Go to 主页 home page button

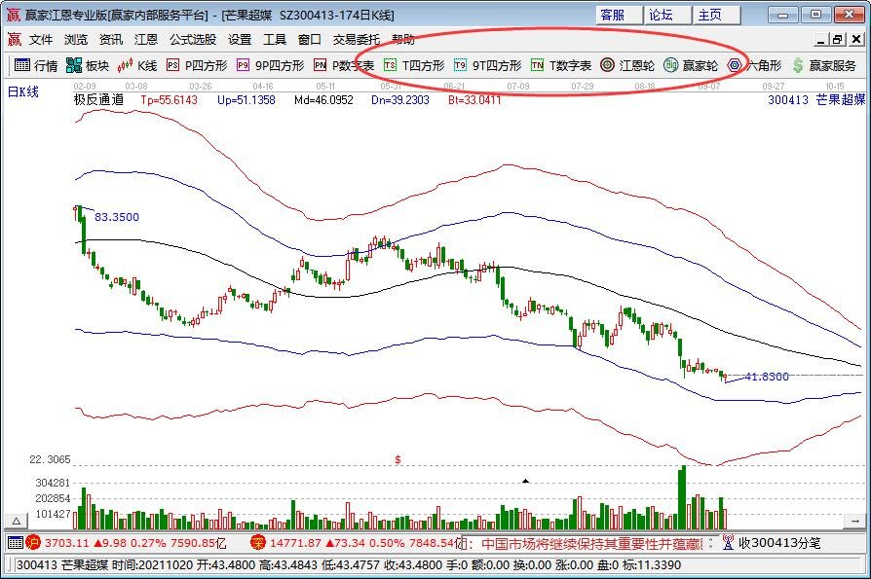(x=716, y=15)
